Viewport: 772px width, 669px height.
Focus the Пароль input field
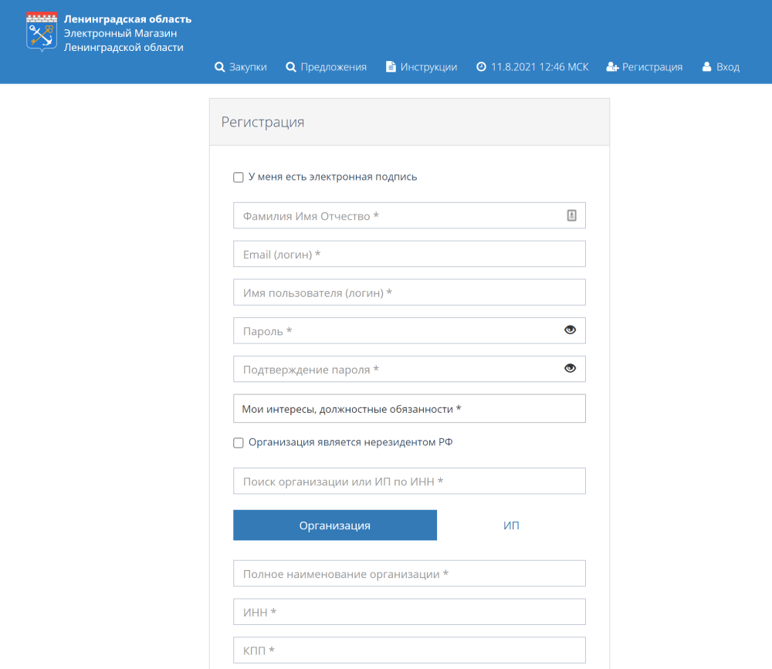click(410, 331)
